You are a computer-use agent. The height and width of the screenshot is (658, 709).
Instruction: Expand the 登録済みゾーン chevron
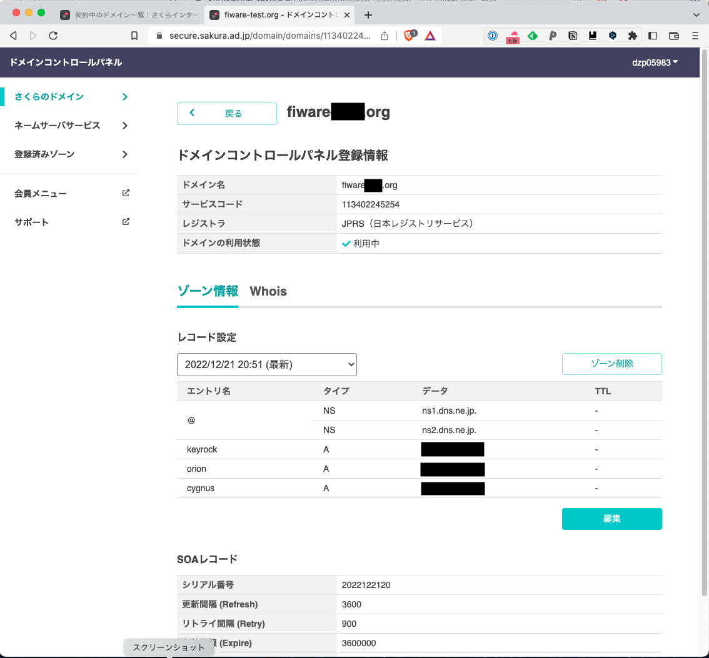coord(125,154)
